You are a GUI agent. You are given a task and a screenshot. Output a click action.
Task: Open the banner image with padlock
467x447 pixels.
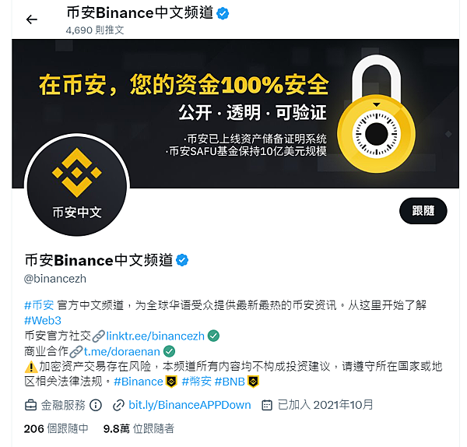point(235,113)
